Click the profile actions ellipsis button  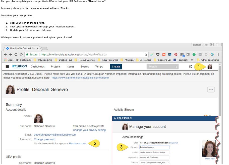(x=211, y=90)
